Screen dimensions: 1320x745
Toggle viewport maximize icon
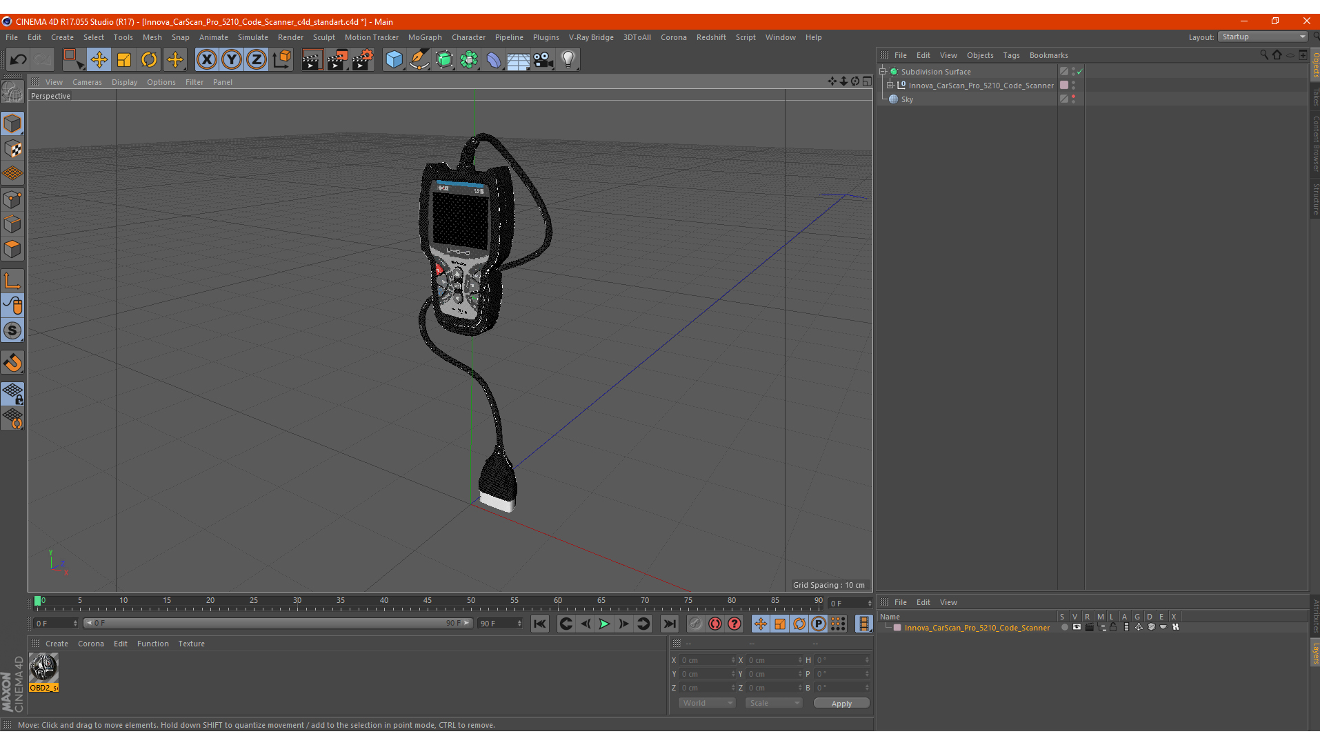pos(867,81)
